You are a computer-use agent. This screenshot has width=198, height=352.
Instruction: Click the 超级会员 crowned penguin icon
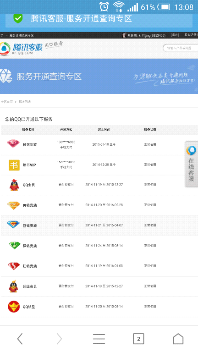point(13,286)
